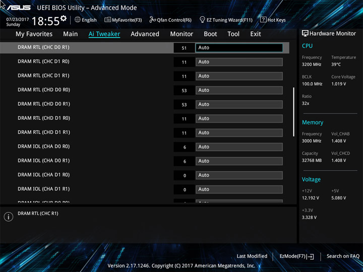Screen dimensions: 363x272
Task: Click the Ratio 32x value
Action: (x=306, y=103)
